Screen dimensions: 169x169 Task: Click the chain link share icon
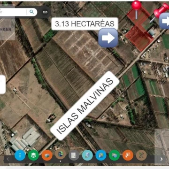tap(45, 12)
